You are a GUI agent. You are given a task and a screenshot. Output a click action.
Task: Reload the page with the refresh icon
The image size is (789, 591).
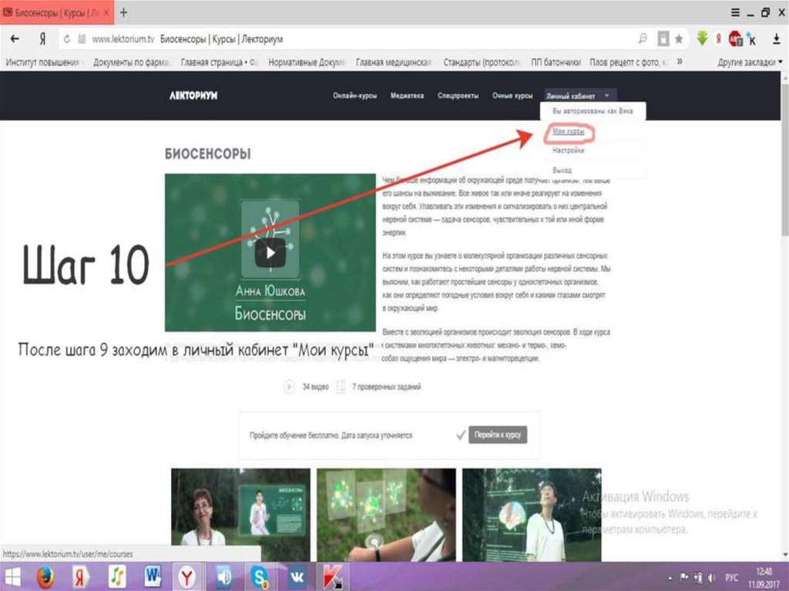(x=66, y=39)
